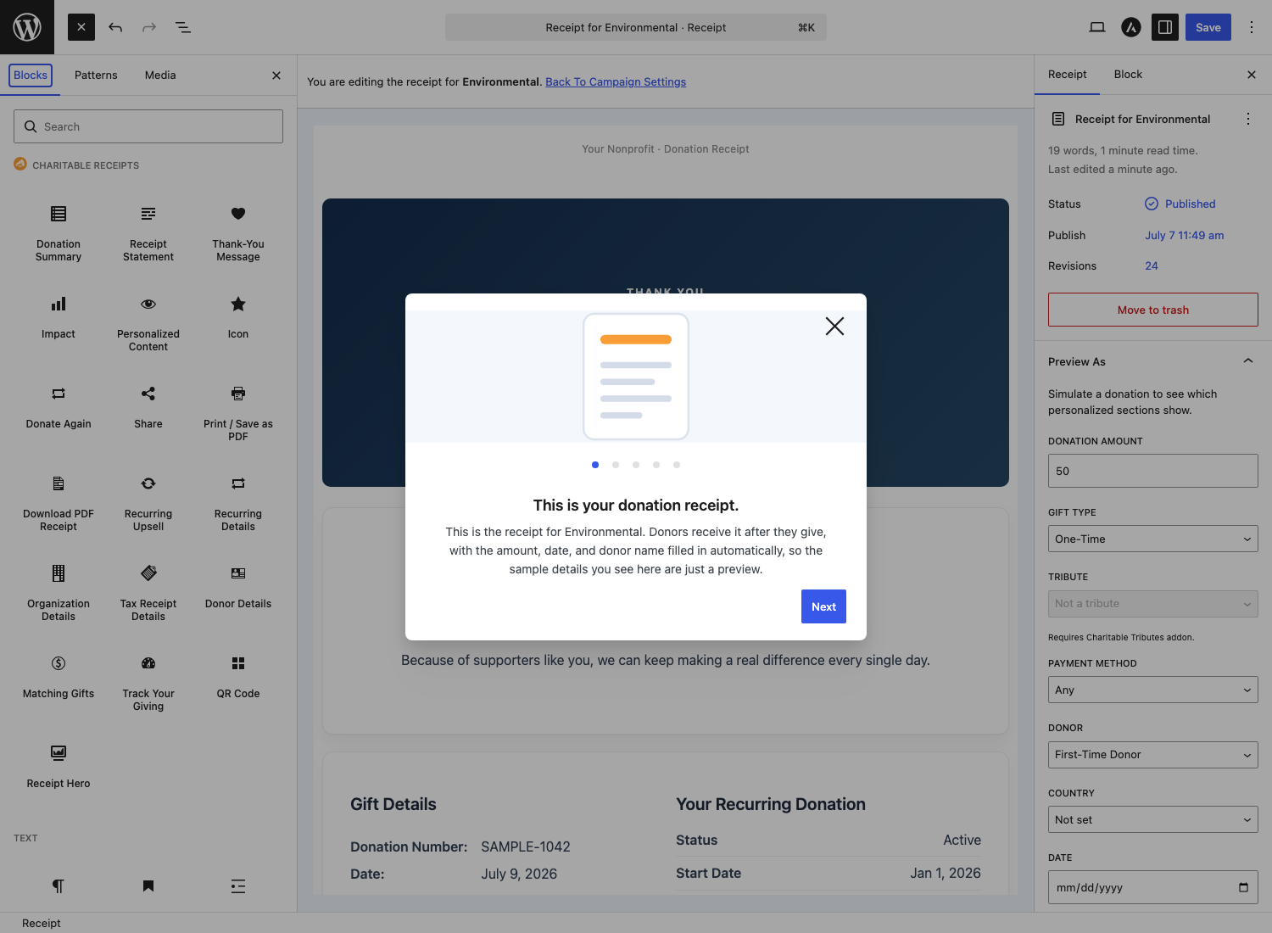The height and width of the screenshot is (933, 1272).
Task: Save the receipt
Action: pos(1208,27)
